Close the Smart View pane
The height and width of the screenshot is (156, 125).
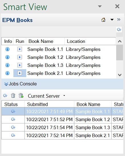(x=117, y=7)
